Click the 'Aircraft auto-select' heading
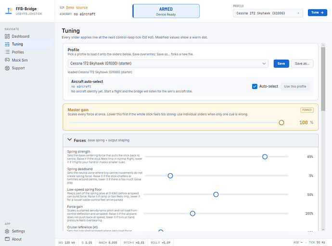This screenshot has height=246, width=332. tap(87, 81)
